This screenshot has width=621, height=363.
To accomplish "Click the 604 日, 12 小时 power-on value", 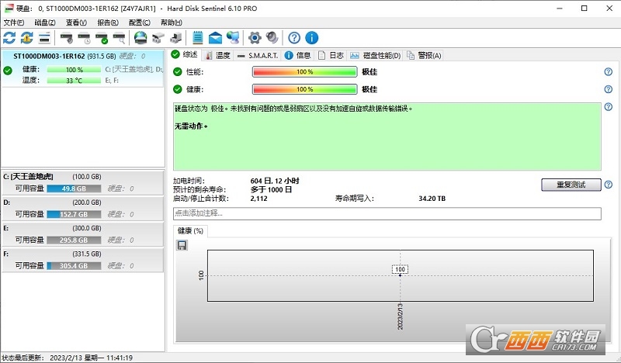I will pos(275,181).
